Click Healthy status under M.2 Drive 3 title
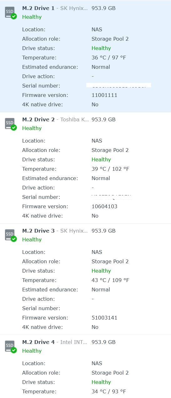This screenshot has height=398, width=171. pos(32,239)
